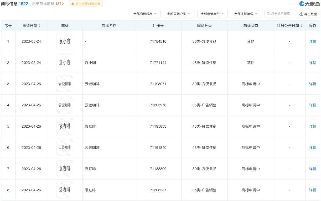View 袁咖啡 trademark image in row 5
This screenshot has width=321, height=201.
tap(65, 126)
